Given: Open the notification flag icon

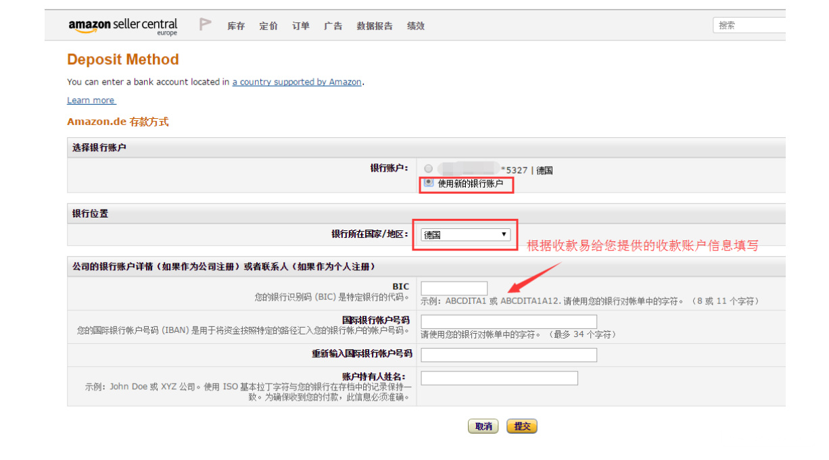Looking at the screenshot, I should tap(204, 22).
